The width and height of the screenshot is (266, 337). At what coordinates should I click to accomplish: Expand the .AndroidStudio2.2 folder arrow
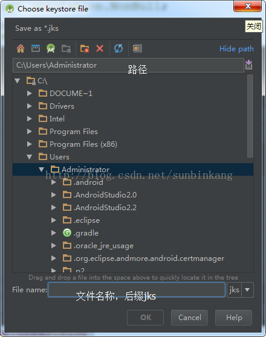[x=54, y=208]
